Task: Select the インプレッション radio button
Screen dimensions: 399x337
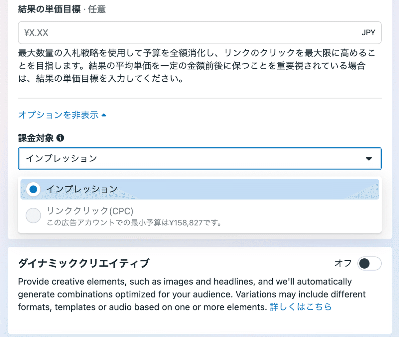Action: [x=33, y=189]
